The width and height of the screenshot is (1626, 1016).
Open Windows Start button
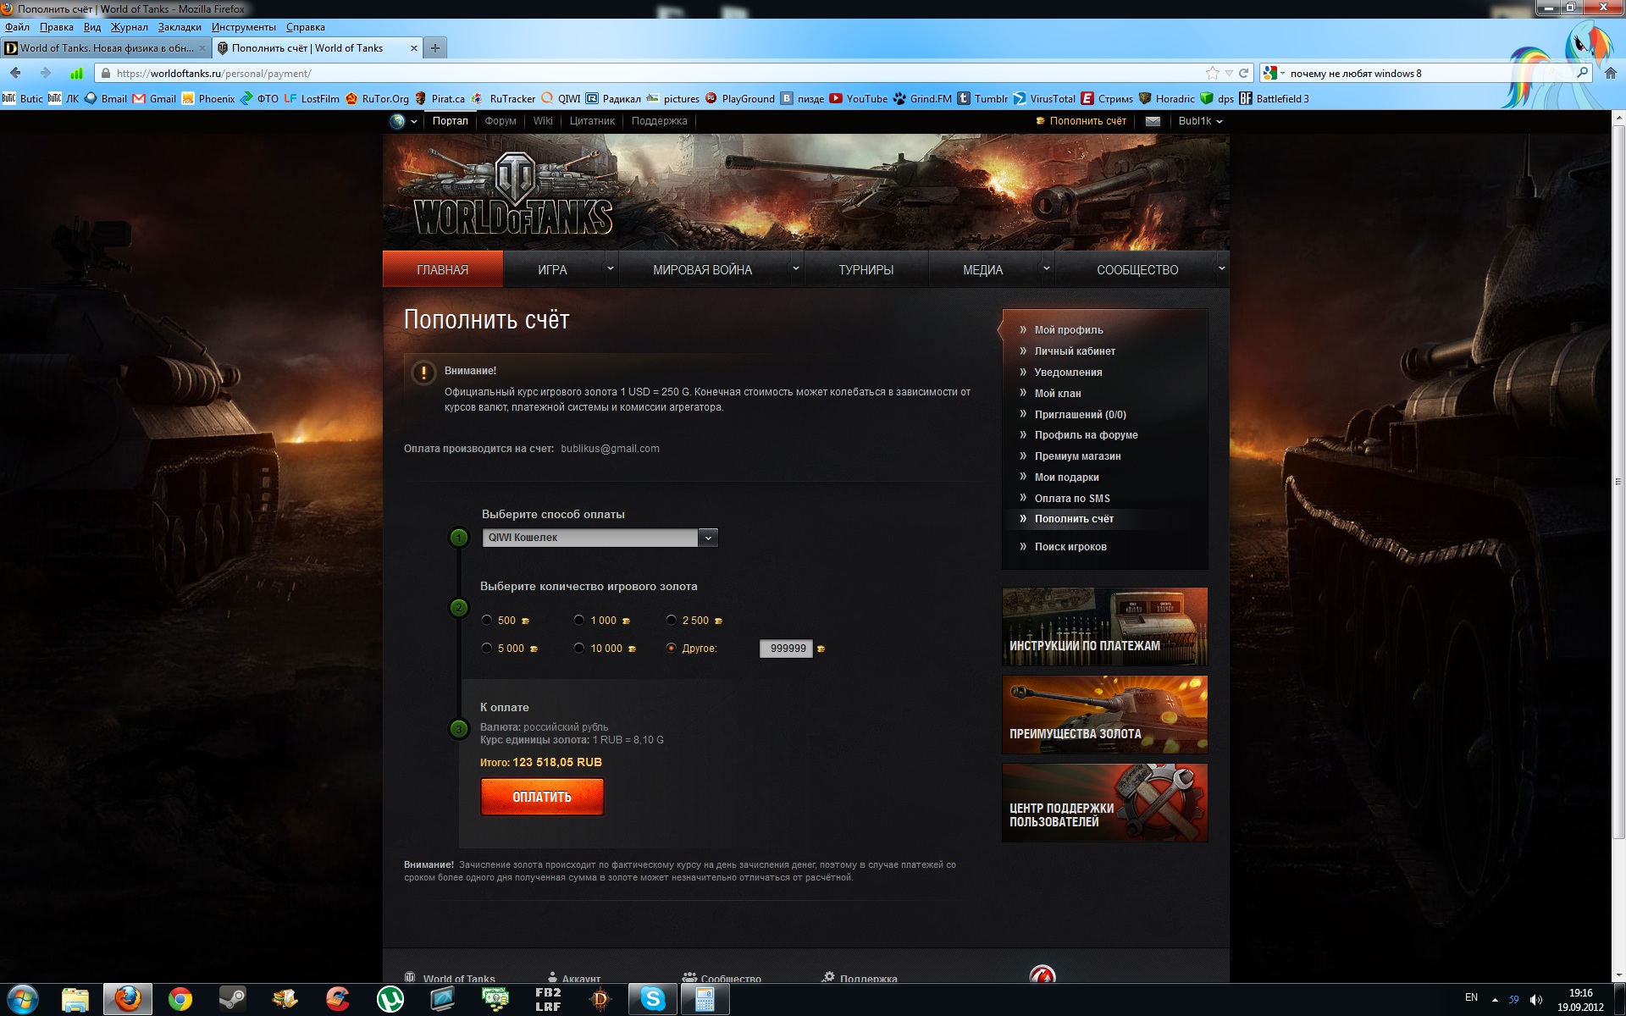point(23,999)
